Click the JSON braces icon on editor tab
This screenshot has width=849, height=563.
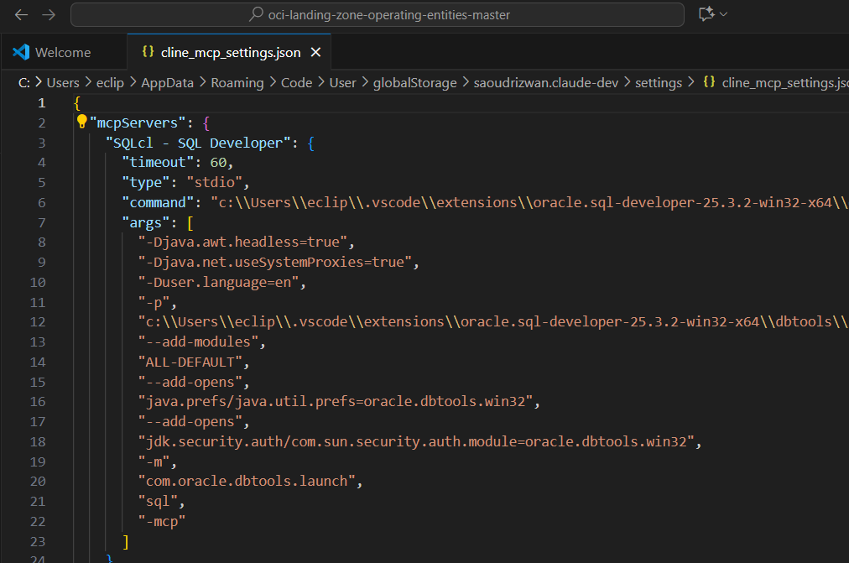pyautogui.click(x=148, y=52)
